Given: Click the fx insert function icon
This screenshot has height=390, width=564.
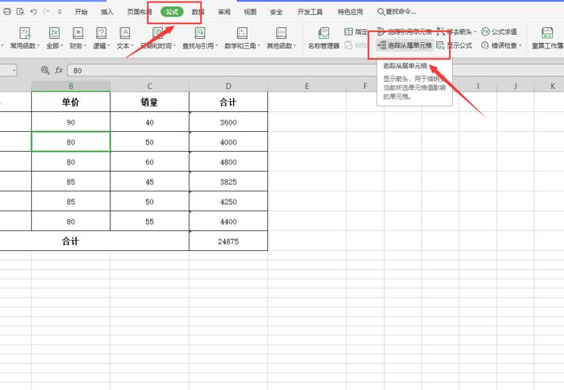Looking at the screenshot, I should (x=59, y=70).
